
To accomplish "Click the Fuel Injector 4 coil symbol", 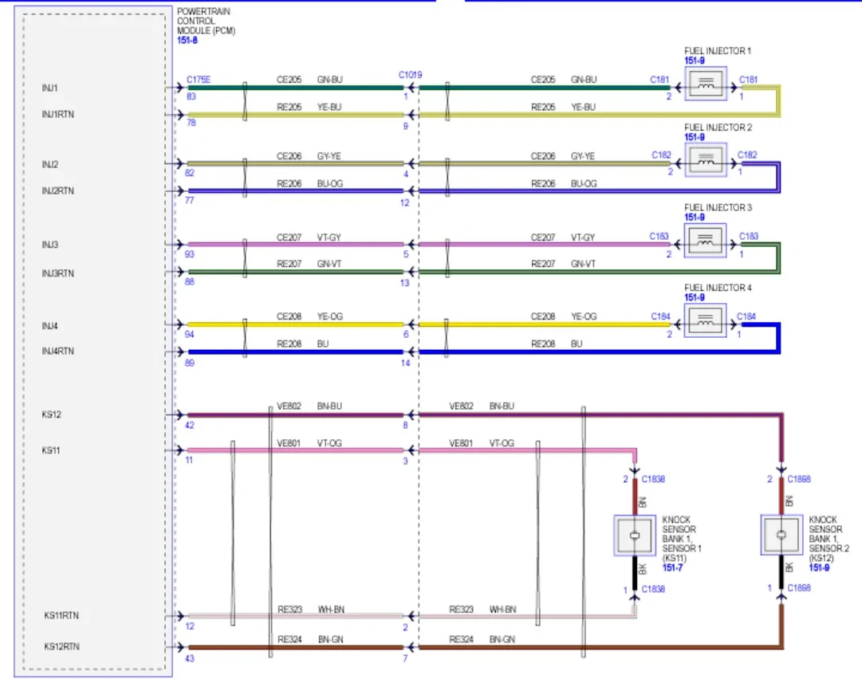I will click(x=706, y=320).
